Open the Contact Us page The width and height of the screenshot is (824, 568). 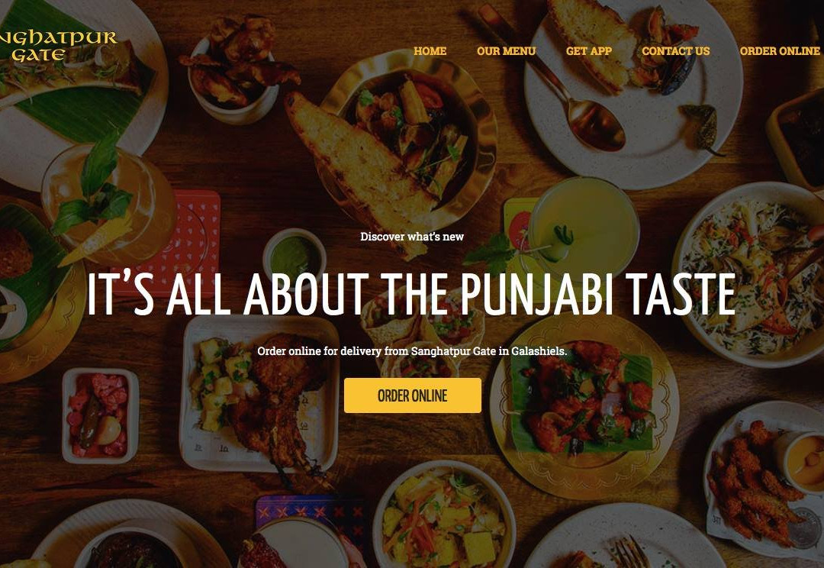pyautogui.click(x=675, y=51)
